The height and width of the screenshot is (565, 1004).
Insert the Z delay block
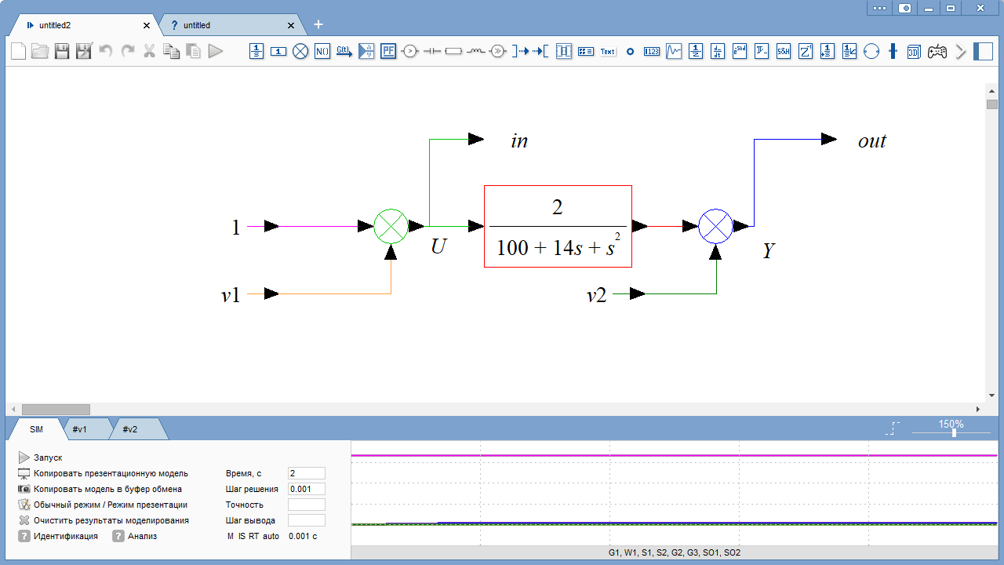[x=806, y=52]
